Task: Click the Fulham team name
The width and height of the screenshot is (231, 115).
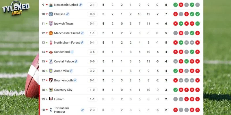Action: [x=59, y=99]
